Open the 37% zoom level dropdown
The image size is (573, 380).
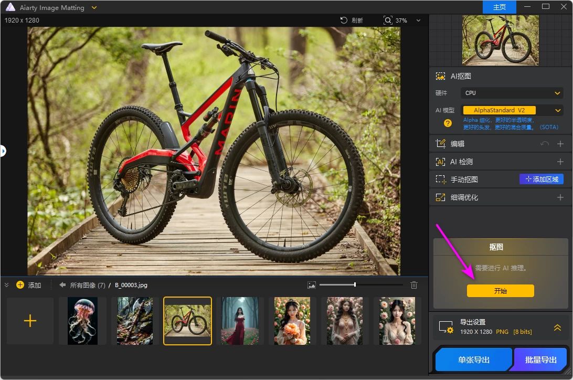(x=418, y=20)
